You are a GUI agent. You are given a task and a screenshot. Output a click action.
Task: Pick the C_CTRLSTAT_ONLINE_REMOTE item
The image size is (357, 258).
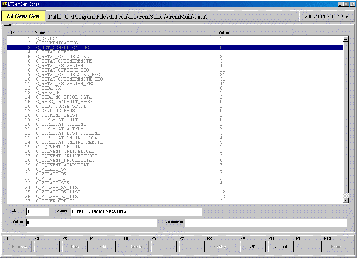pyautogui.click(x=69, y=142)
